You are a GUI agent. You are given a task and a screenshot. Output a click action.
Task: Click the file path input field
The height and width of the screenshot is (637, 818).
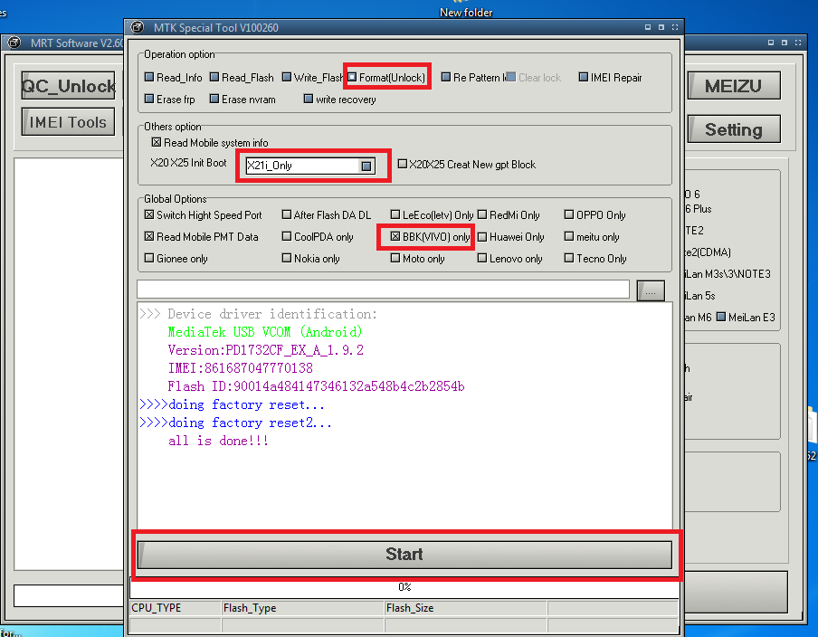(384, 289)
